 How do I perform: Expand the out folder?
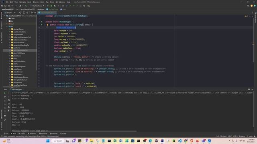click(x=7, y=24)
